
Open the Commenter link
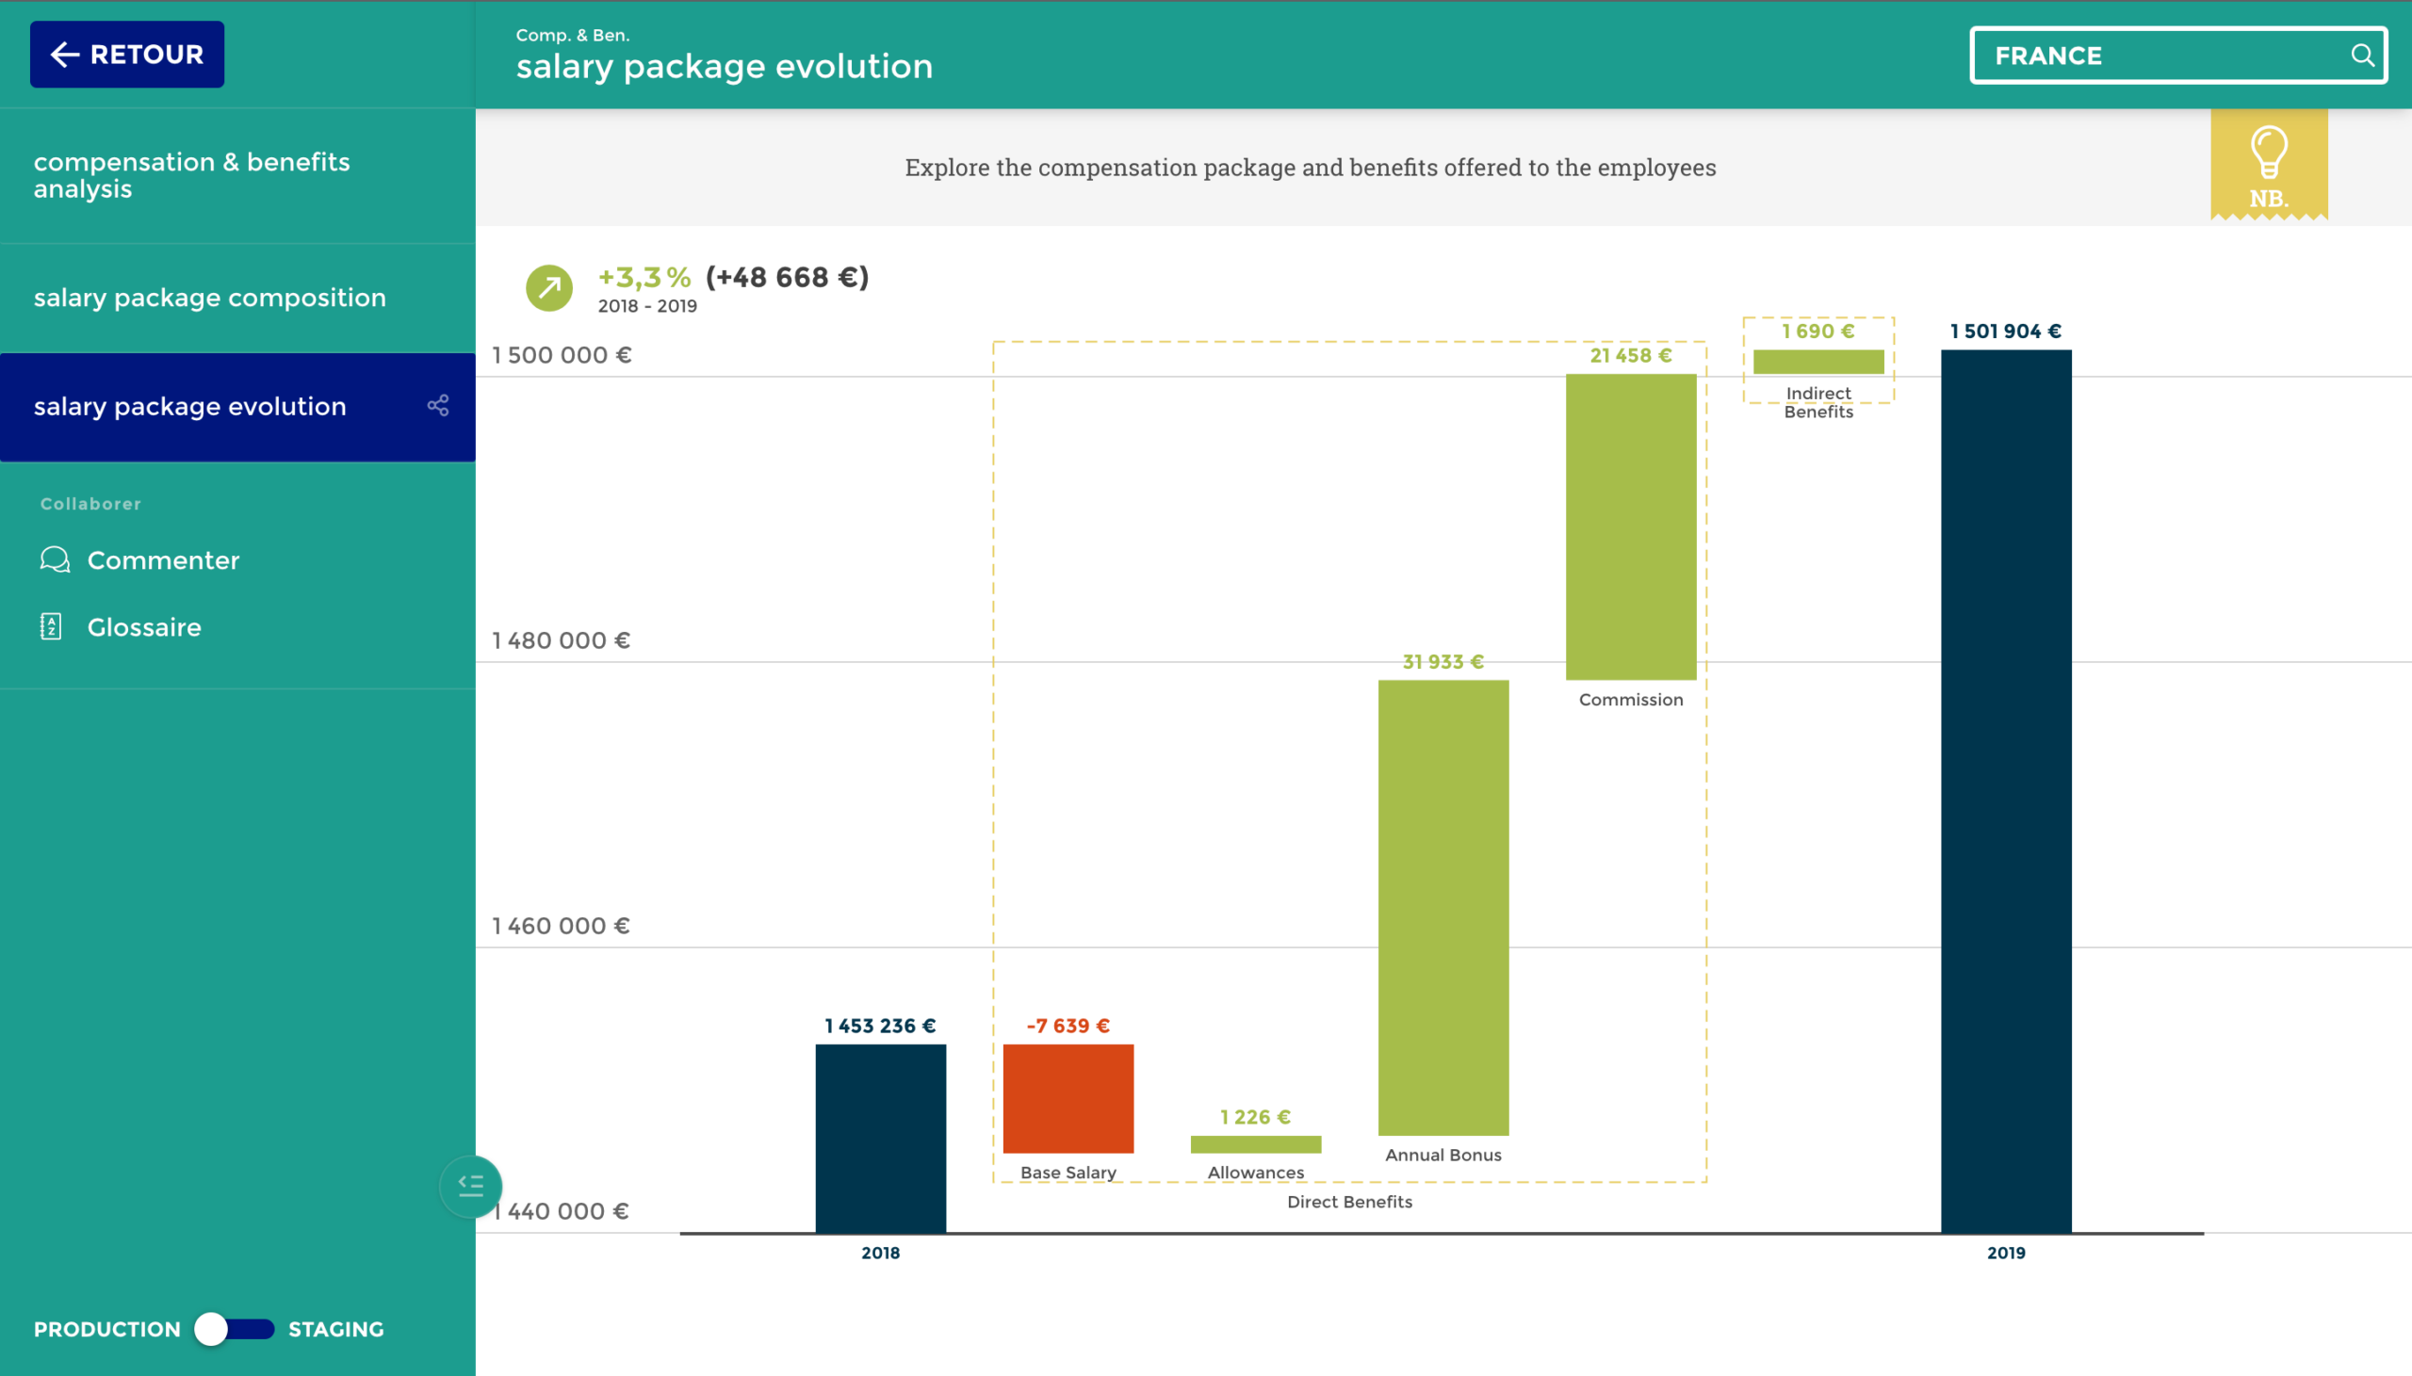[x=163, y=559]
